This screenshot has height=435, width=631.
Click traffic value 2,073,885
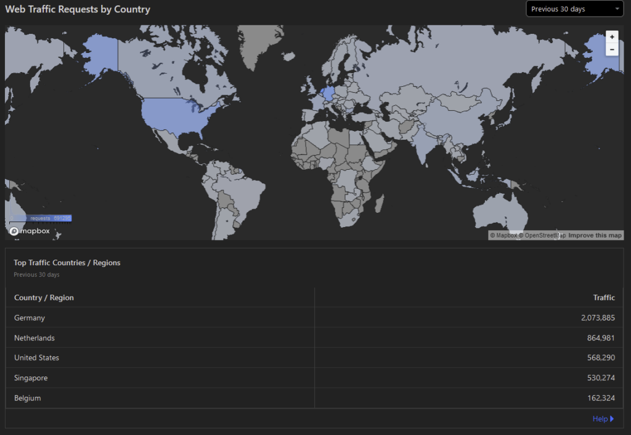pyautogui.click(x=598, y=317)
